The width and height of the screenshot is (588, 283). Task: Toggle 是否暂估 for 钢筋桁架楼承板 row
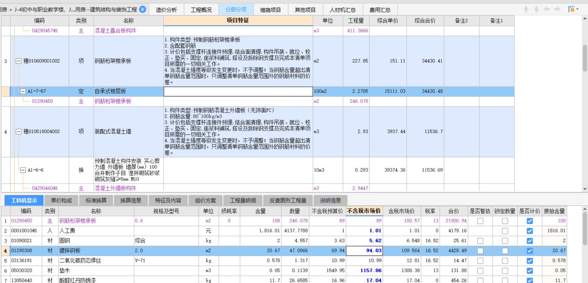[x=480, y=221]
